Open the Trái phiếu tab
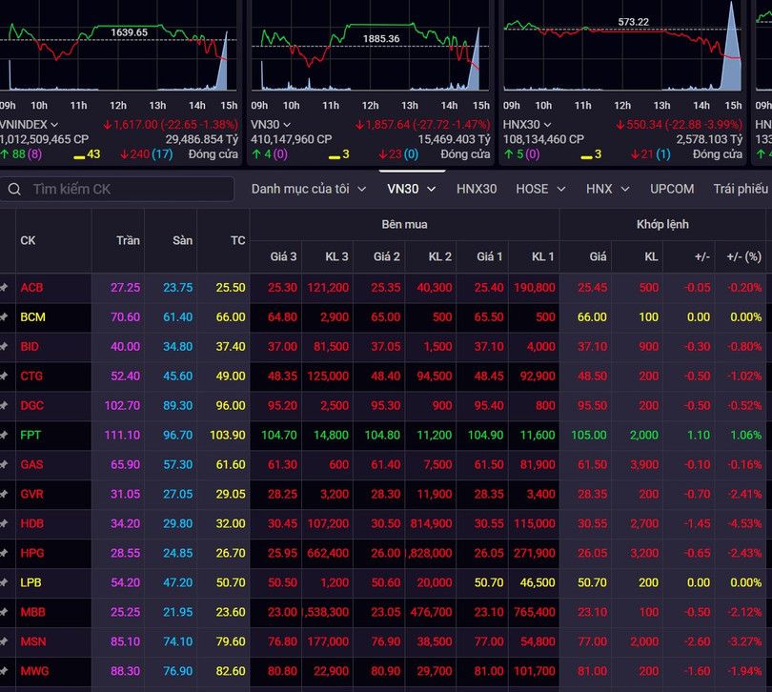This screenshot has height=692, width=772. coord(740,189)
